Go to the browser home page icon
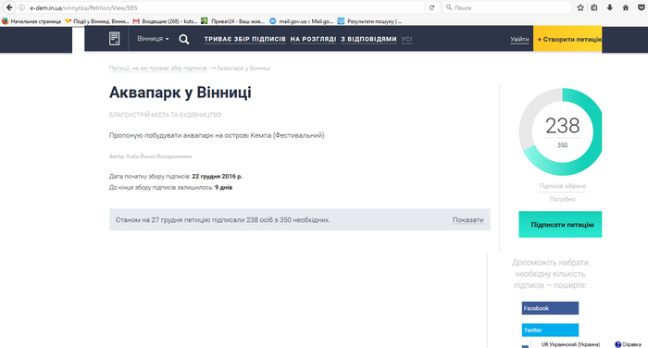The height and width of the screenshot is (348, 648). (625, 7)
